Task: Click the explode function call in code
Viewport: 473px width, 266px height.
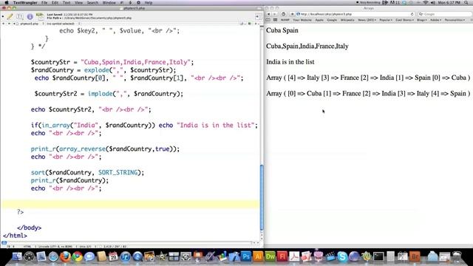Action: [97, 70]
